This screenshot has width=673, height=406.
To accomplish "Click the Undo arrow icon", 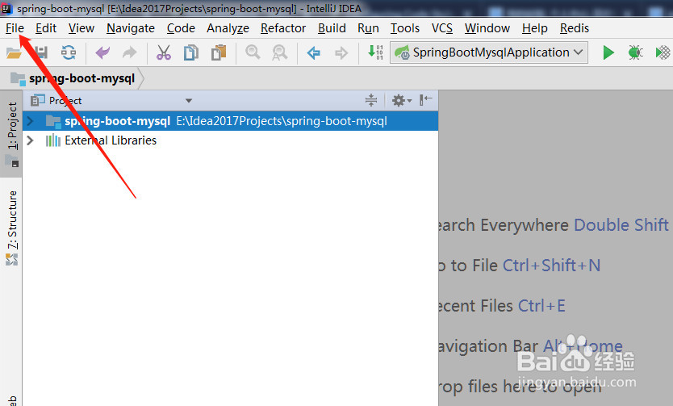I will coord(102,52).
